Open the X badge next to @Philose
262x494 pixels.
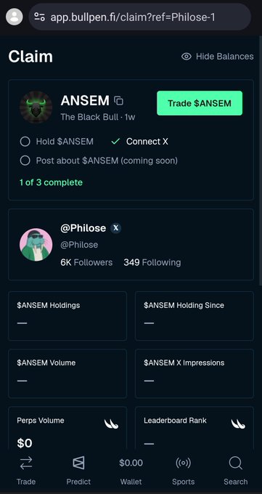coord(116,228)
